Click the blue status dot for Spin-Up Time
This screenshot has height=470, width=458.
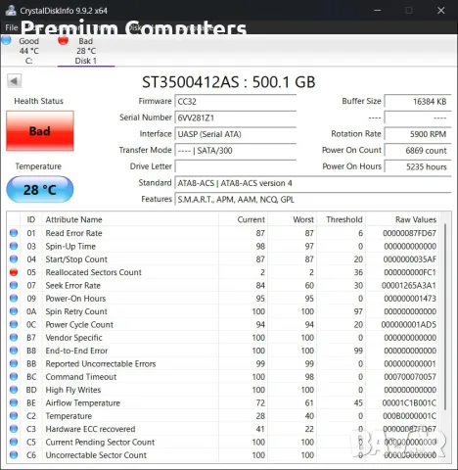[14, 246]
